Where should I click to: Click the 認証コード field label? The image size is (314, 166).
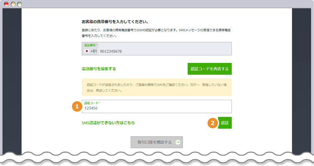[92, 103]
